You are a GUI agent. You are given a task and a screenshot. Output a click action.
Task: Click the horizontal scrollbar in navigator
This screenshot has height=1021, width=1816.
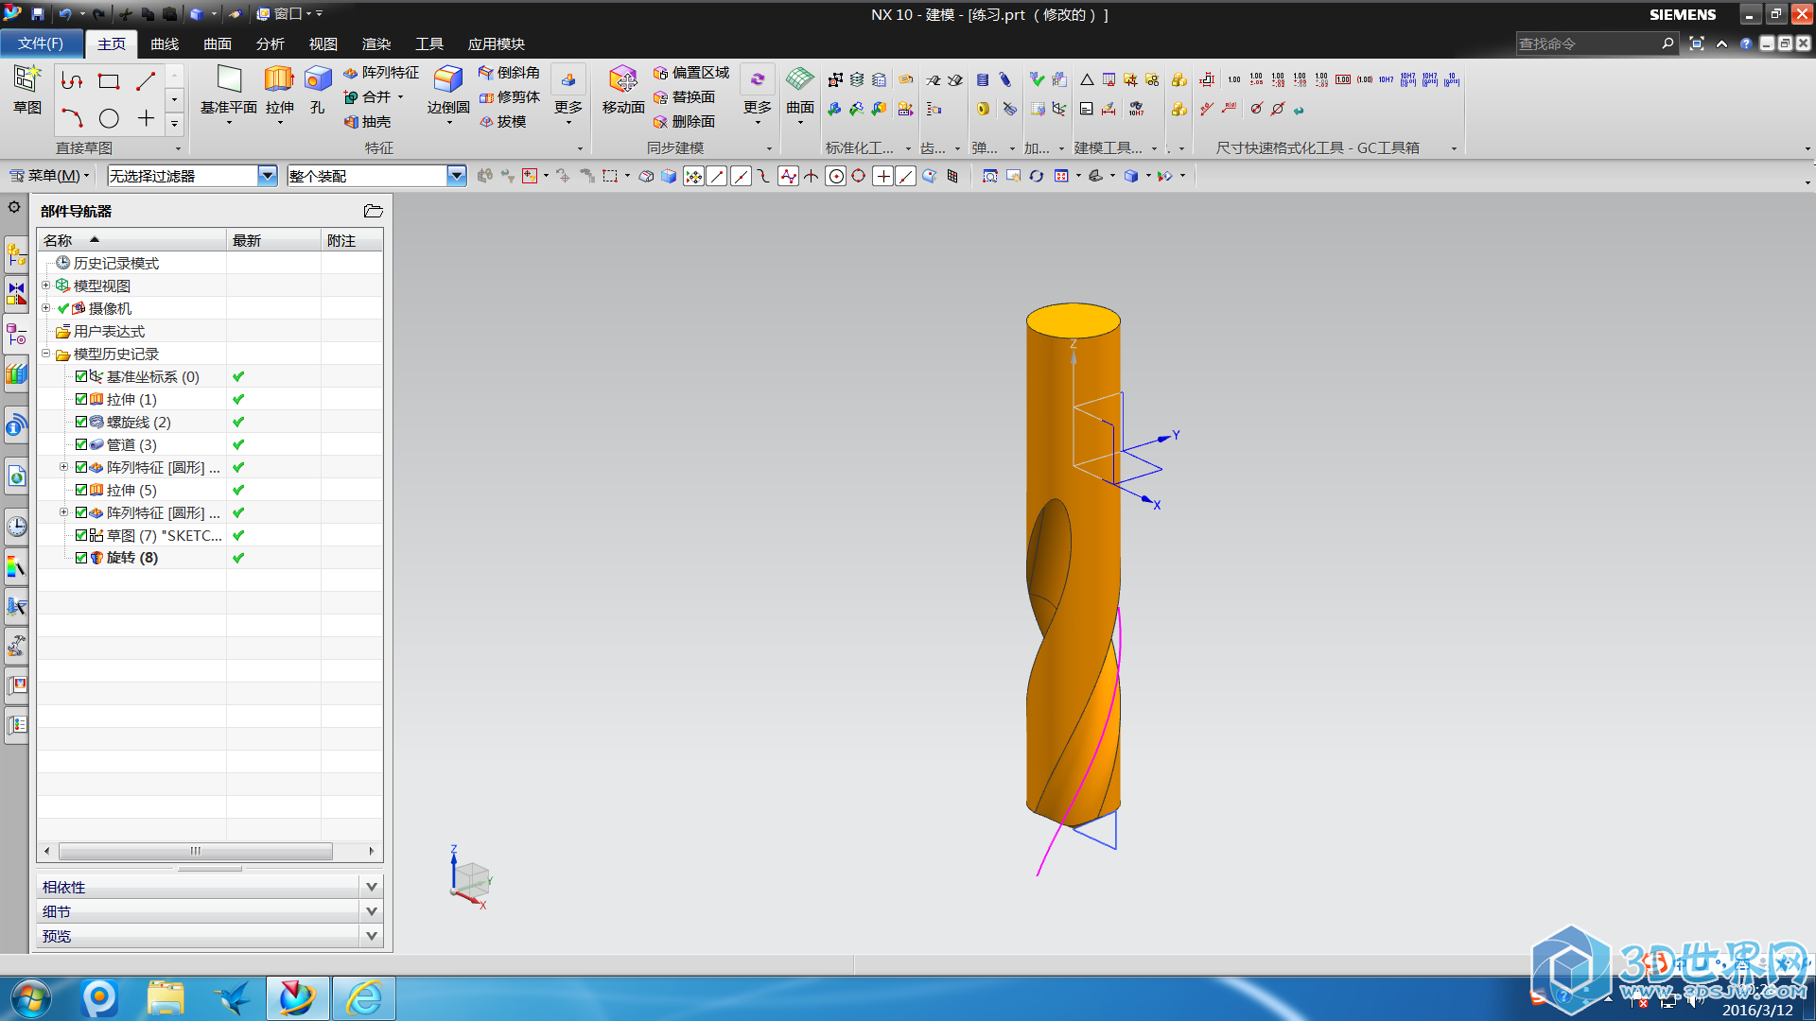point(196,851)
